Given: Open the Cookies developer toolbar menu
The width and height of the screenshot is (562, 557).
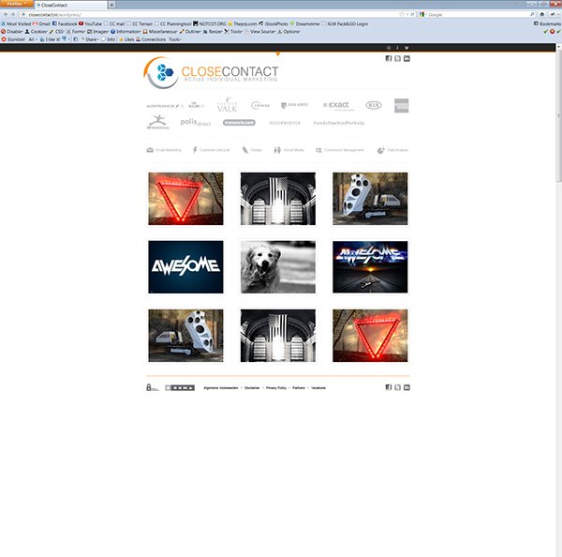Looking at the screenshot, I should pos(37,32).
